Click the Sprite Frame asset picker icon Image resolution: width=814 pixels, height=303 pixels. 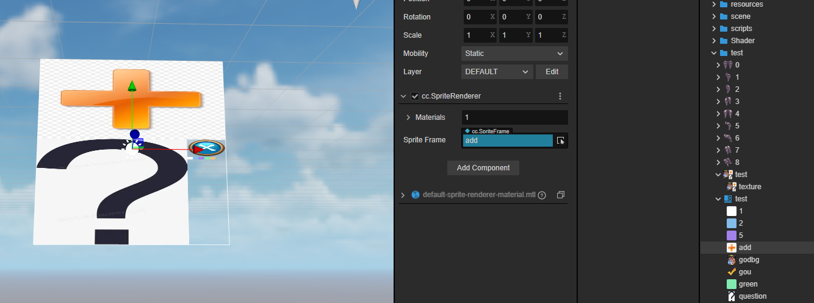[x=561, y=141]
